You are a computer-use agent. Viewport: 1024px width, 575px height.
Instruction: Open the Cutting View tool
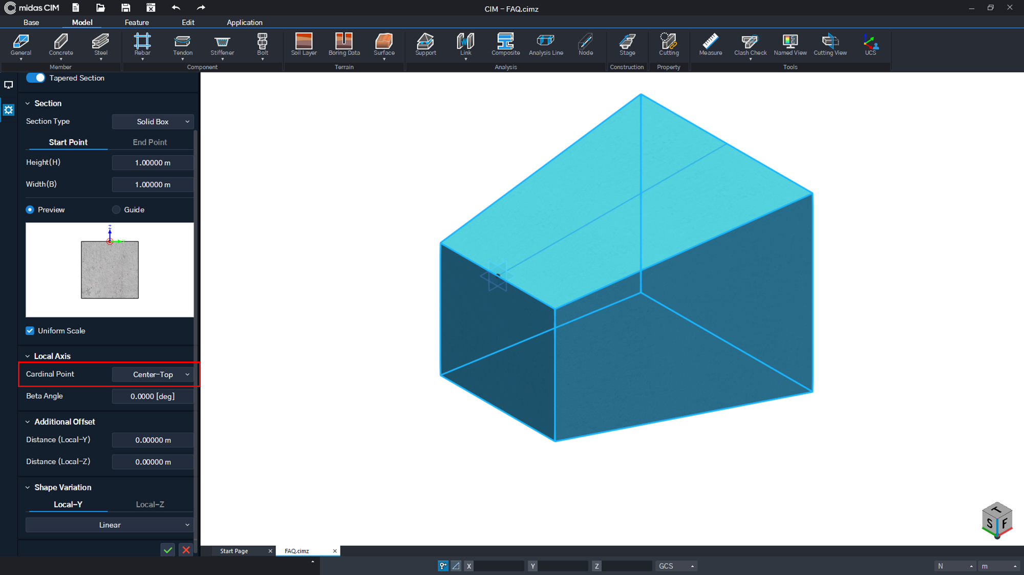(830, 45)
